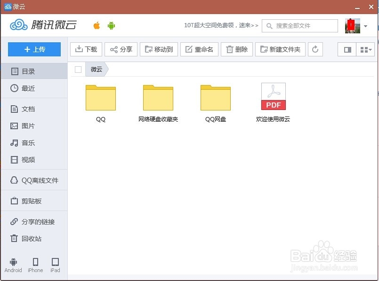Image resolution: width=379 pixels, height=281 pixels.
Task: Click the refresh arrow icon
Action: click(315, 49)
